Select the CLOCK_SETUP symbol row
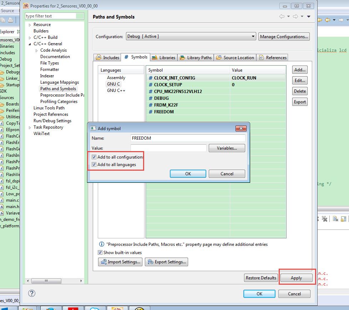This screenshot has height=310, width=349. point(216,85)
